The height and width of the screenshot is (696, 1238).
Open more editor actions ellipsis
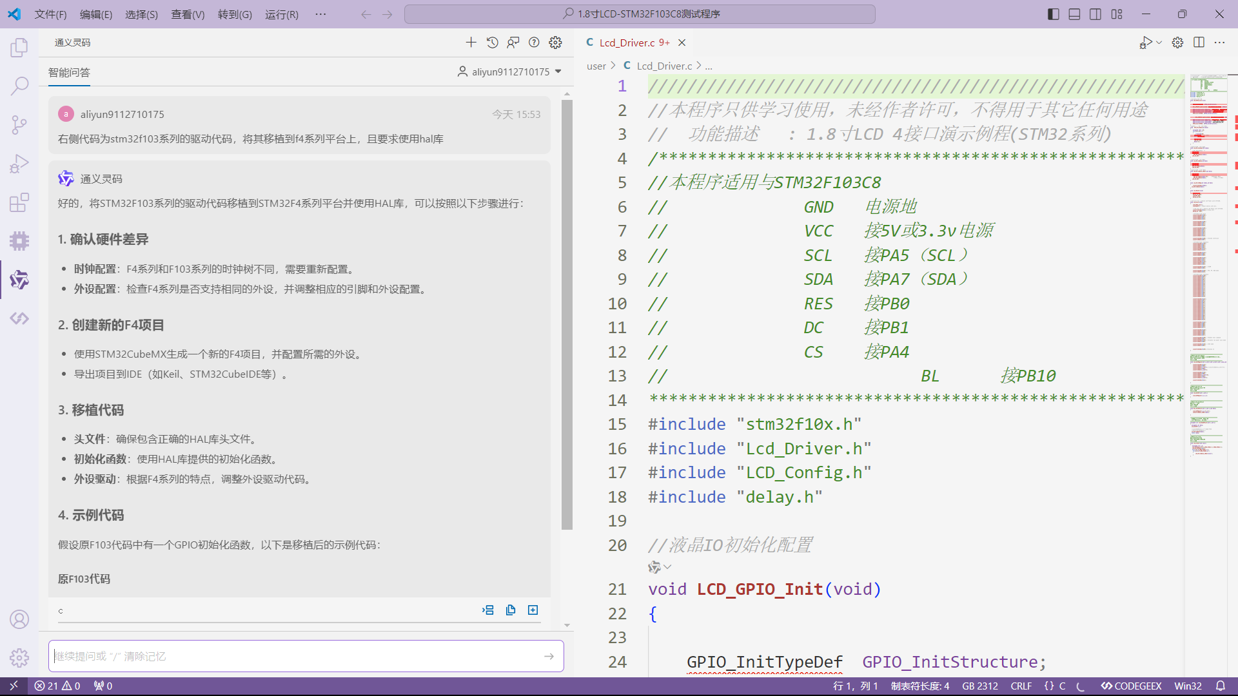tap(1219, 43)
